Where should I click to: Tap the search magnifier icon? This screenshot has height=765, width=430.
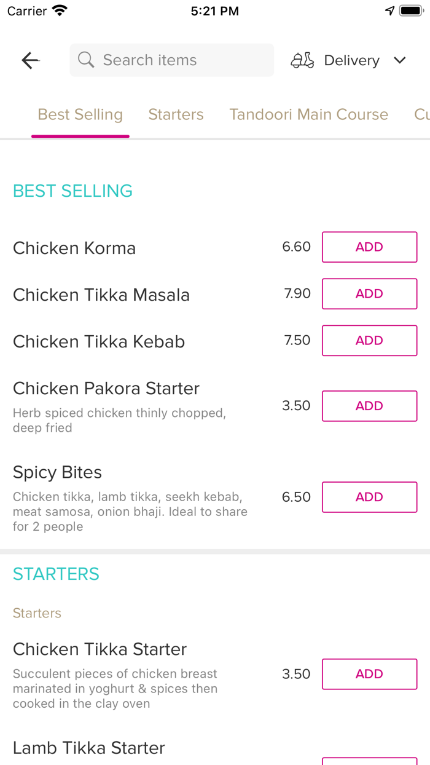click(86, 60)
